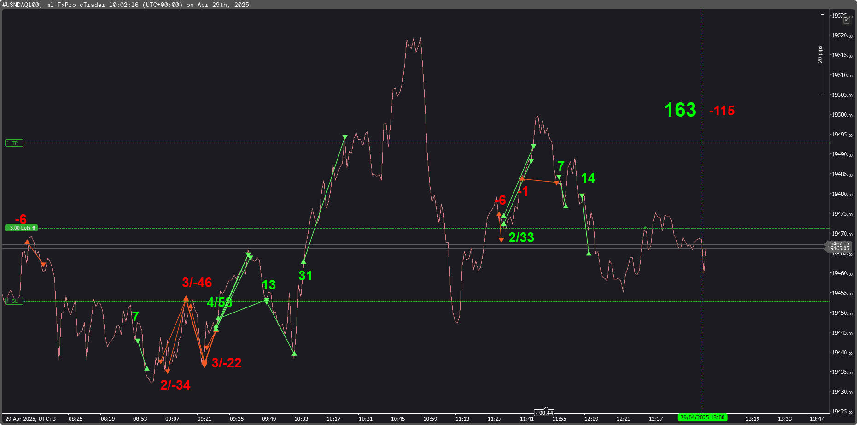Click the green 14 trade profit label
857x425 pixels.
(588, 178)
